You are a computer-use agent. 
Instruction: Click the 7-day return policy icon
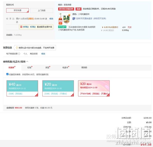74,19
